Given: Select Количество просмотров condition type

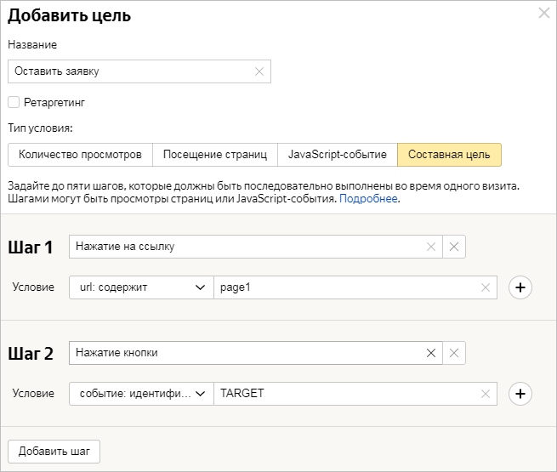Looking at the screenshot, I should click(x=80, y=155).
